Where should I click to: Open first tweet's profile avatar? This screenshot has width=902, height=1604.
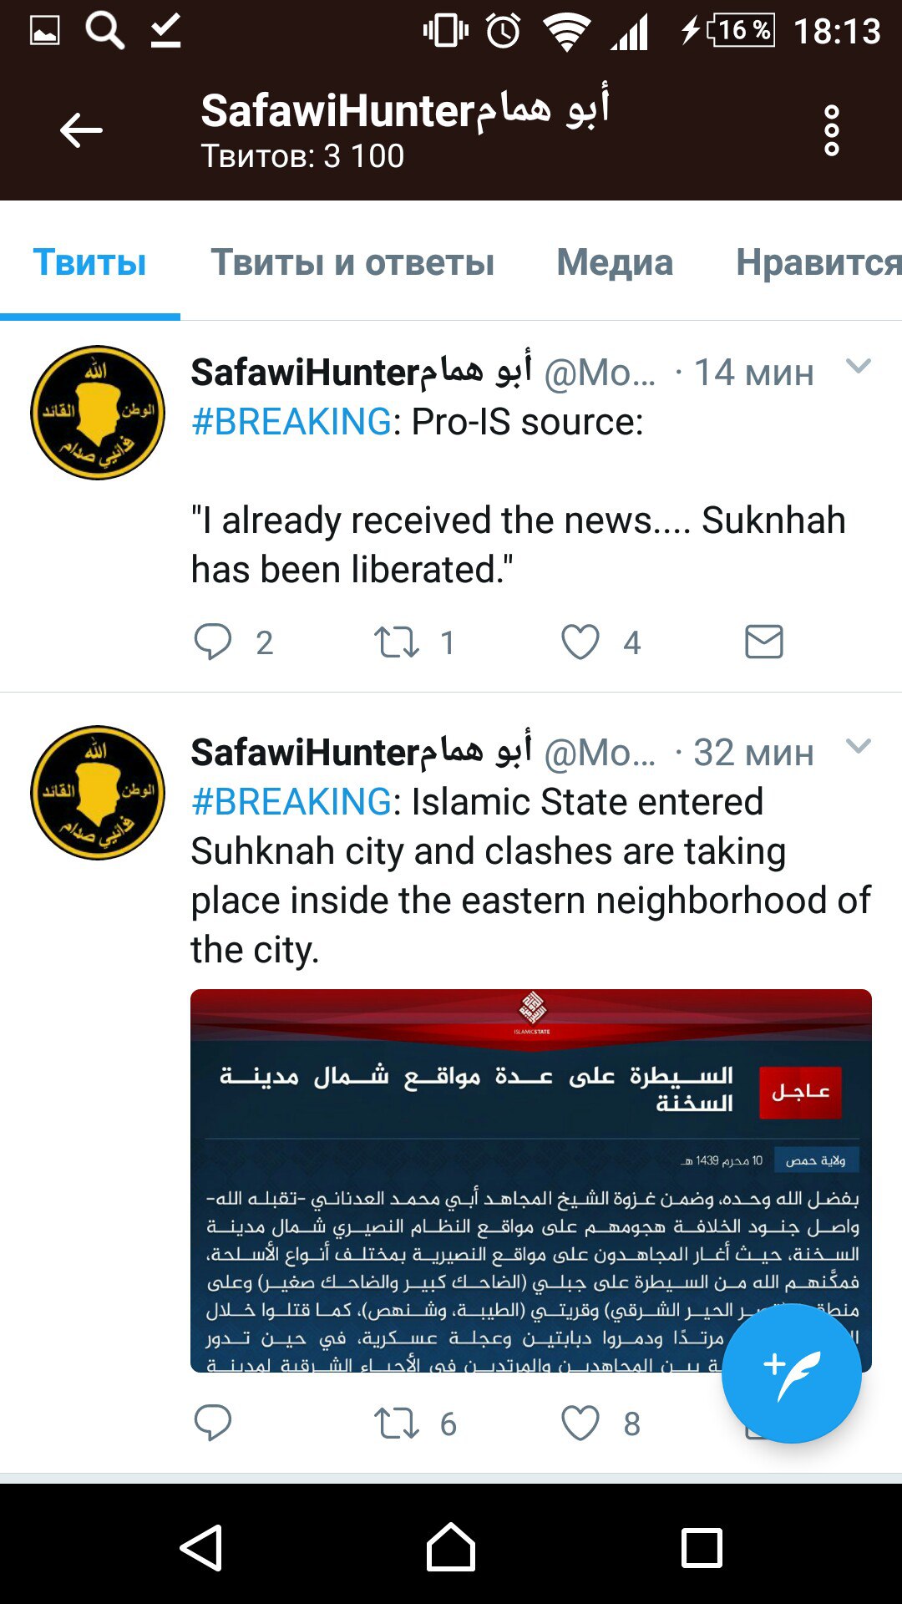[98, 413]
